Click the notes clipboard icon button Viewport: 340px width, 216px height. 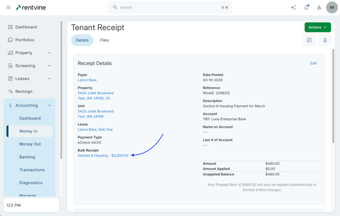point(309,40)
